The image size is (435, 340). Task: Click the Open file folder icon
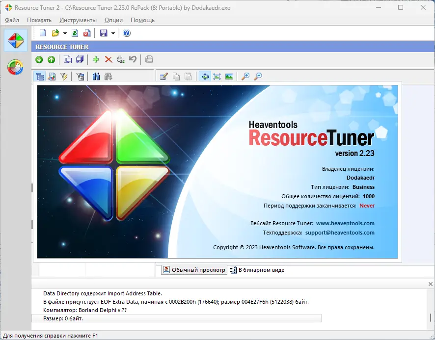(x=55, y=33)
